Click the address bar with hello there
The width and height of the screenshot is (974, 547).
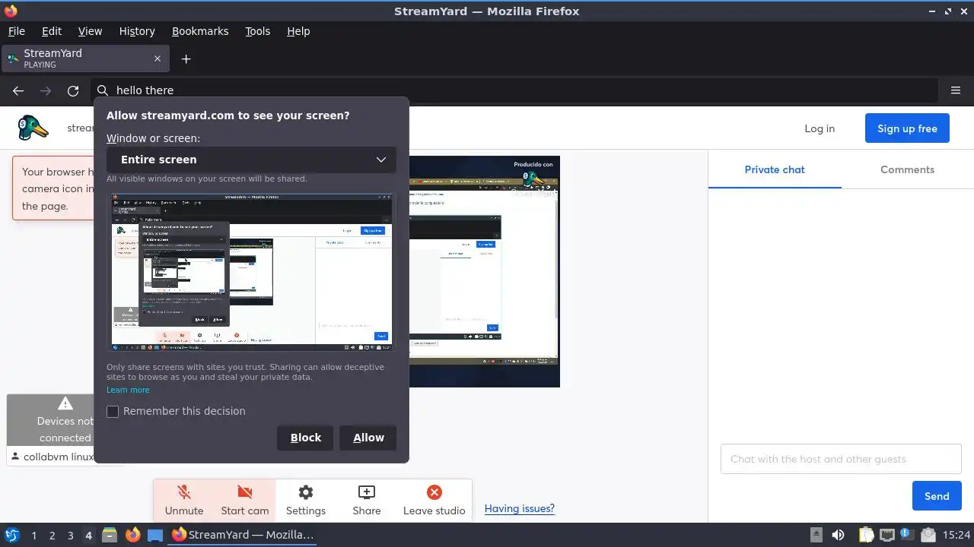pos(514,90)
